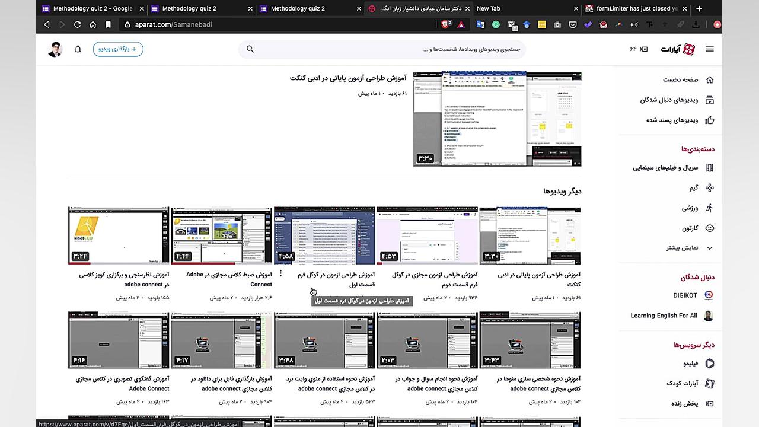Open the Cartoon (کارتون) category icon
The image size is (759, 427).
(709, 228)
